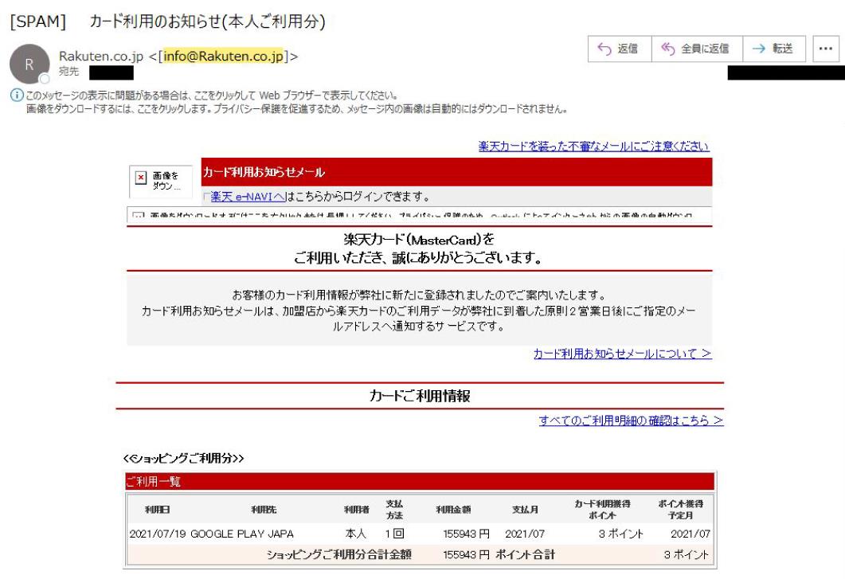
Task: Click the 155943 円 amount in the Google Play row
Action: pos(466,534)
